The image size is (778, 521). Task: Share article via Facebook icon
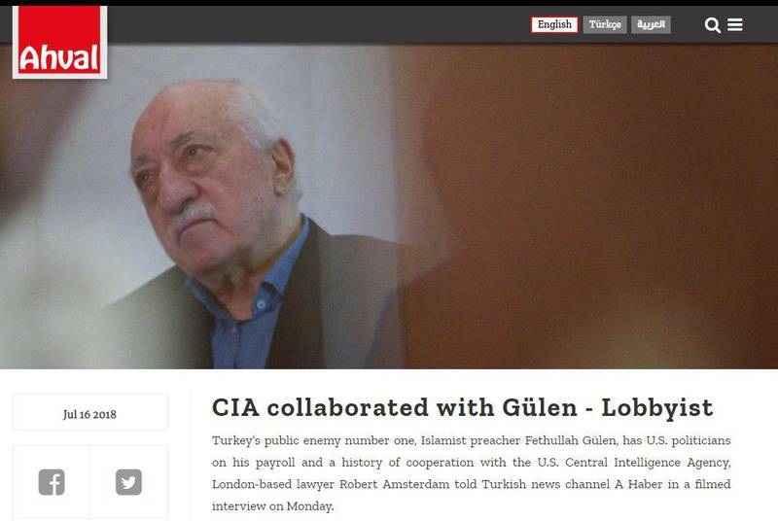click(x=52, y=482)
